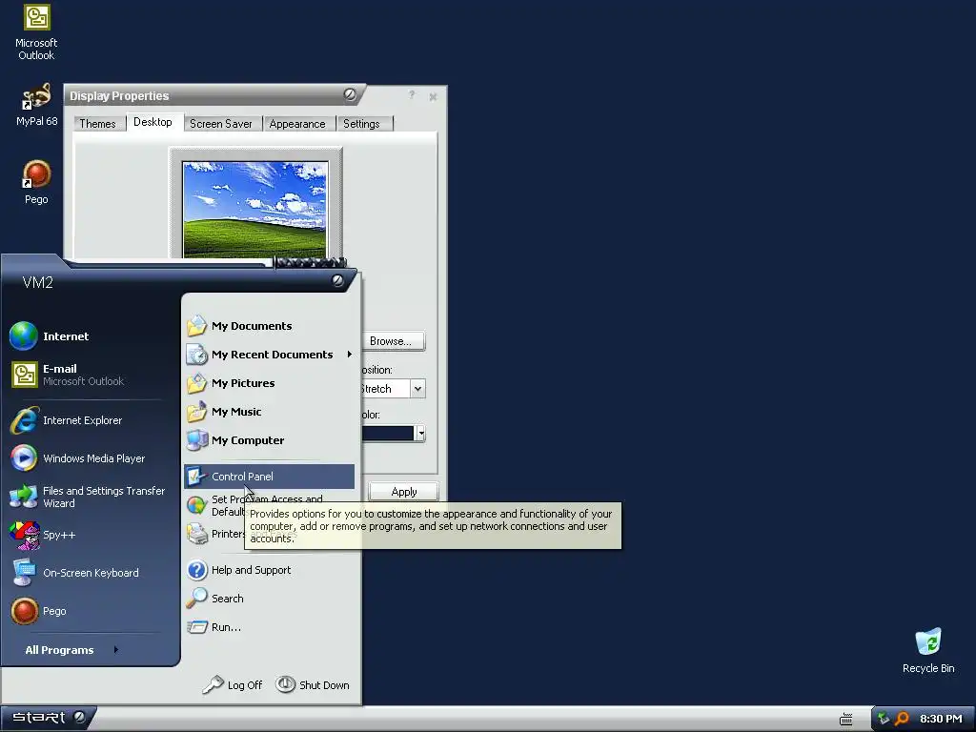
Task: Select Pego desktop shortcut icon
Action: click(36, 182)
